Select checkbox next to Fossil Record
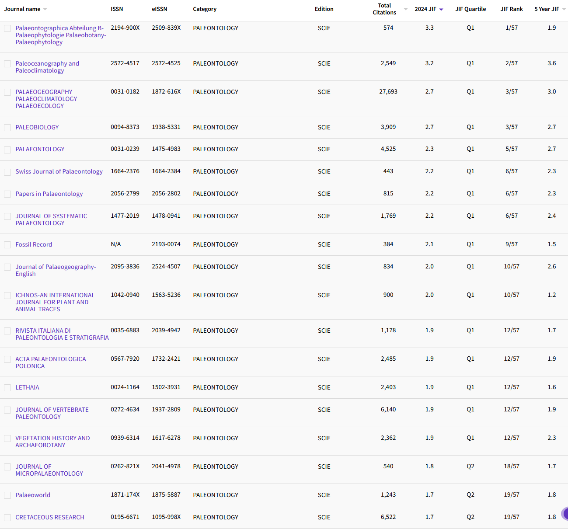This screenshot has width=568, height=529. pos(7,245)
